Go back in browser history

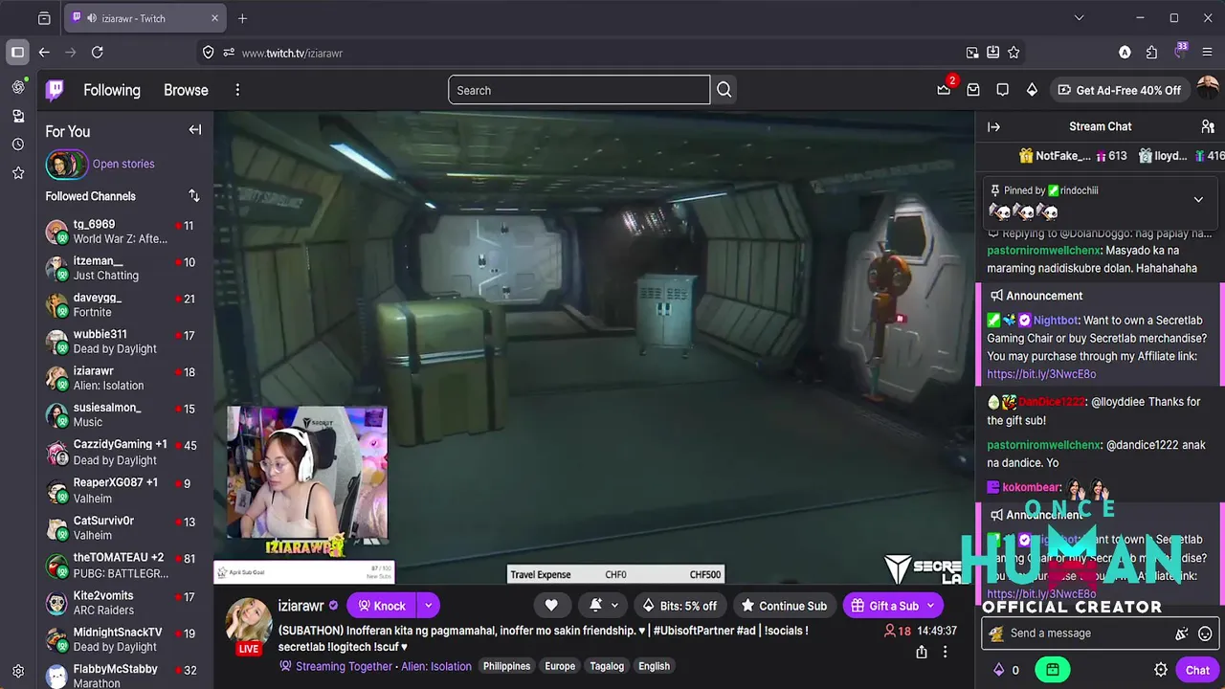click(x=44, y=53)
